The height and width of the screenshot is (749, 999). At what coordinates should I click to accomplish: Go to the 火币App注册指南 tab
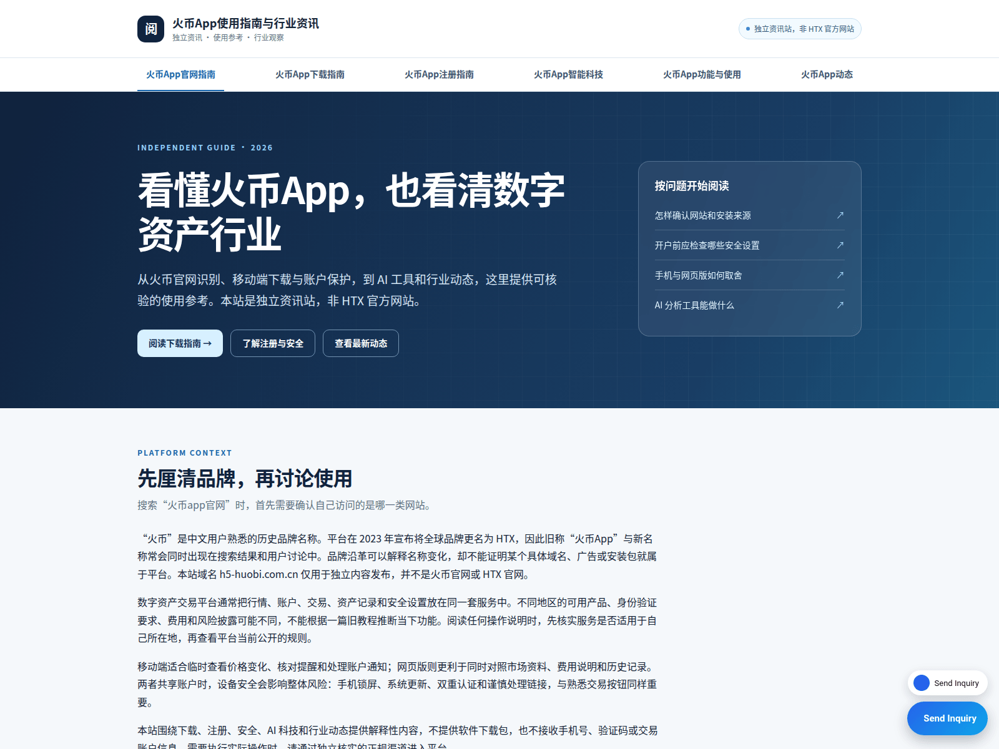click(440, 75)
